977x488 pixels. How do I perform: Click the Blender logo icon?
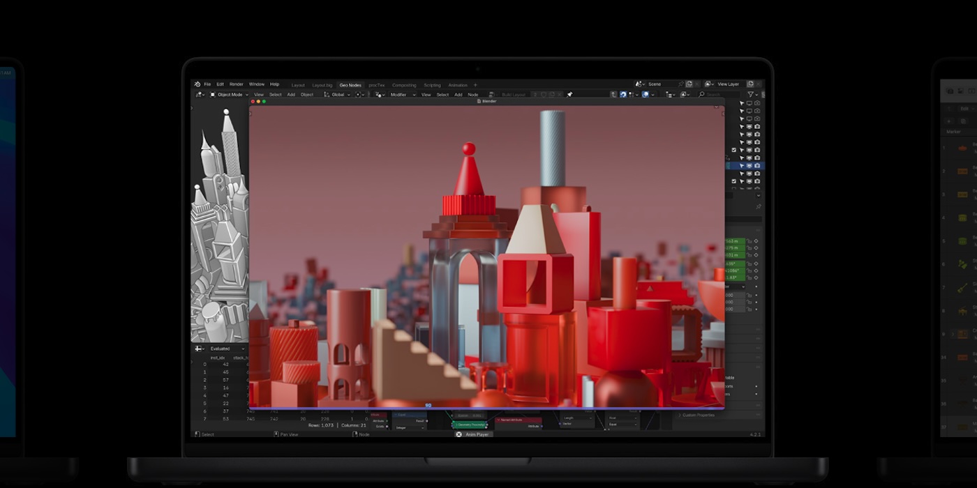pyautogui.click(x=197, y=84)
